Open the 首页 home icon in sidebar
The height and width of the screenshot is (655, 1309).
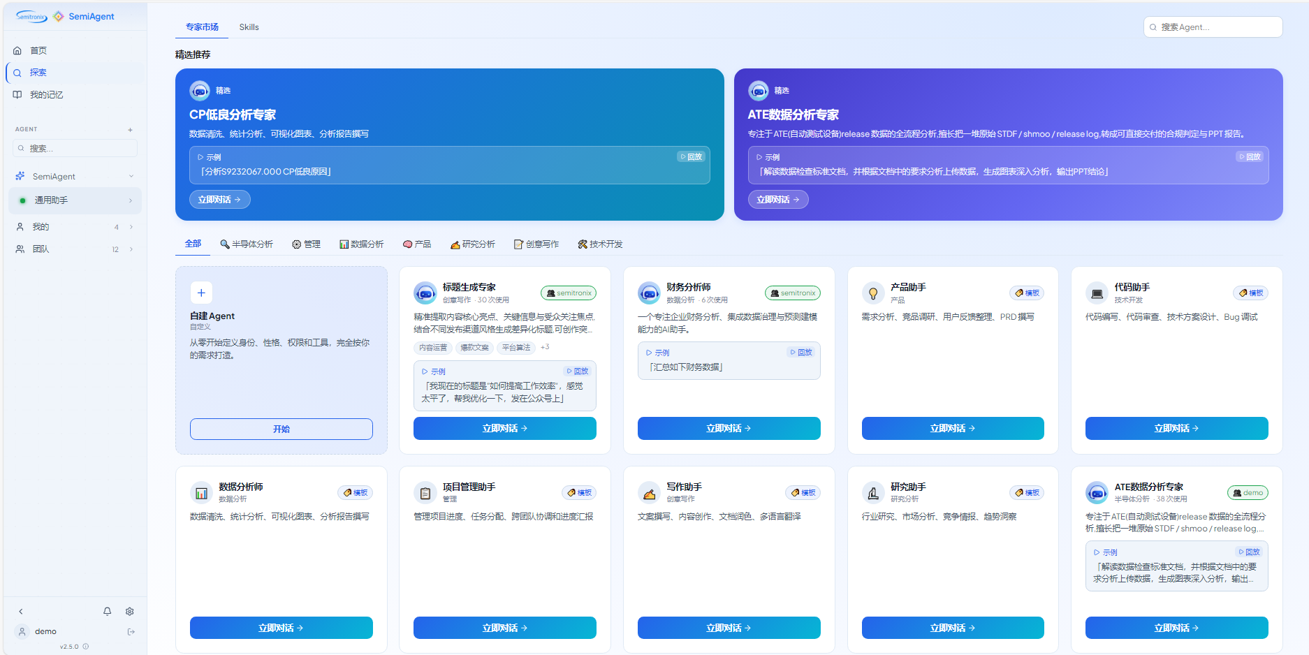click(x=17, y=51)
